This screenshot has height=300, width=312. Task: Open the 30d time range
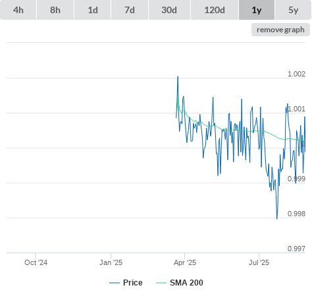(x=169, y=10)
